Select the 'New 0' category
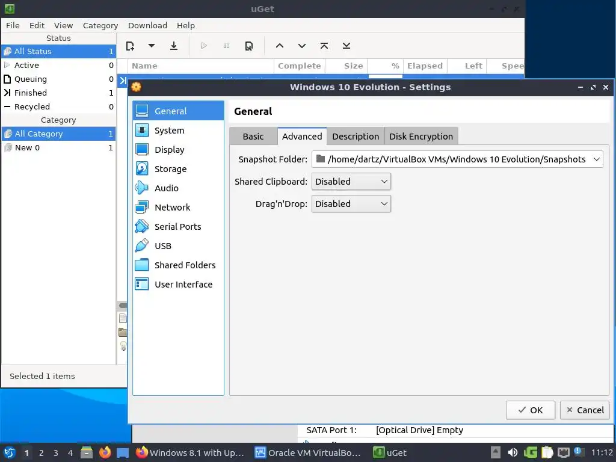The width and height of the screenshot is (616, 462). coord(59,148)
